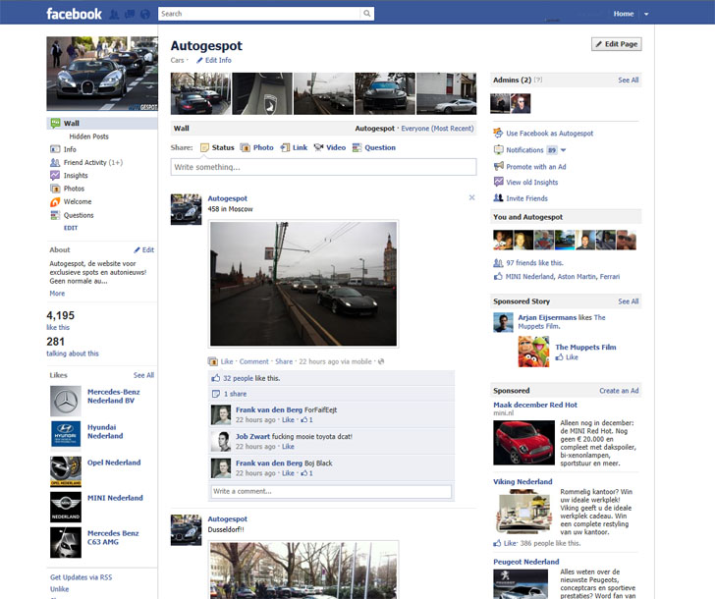Open Questions in the left sidebar
This screenshot has width=715, height=599.
[x=79, y=215]
